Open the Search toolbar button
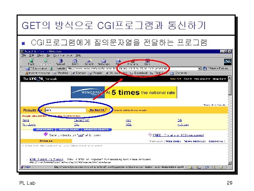The height and width of the screenshot is (191, 254). click(89, 62)
